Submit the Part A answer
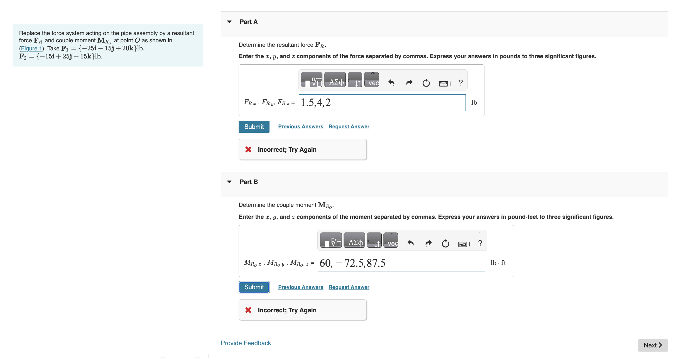Screen dimensions: 676x358 coord(254,127)
